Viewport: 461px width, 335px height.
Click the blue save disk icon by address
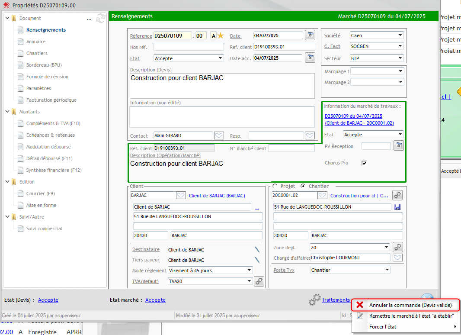(397, 207)
